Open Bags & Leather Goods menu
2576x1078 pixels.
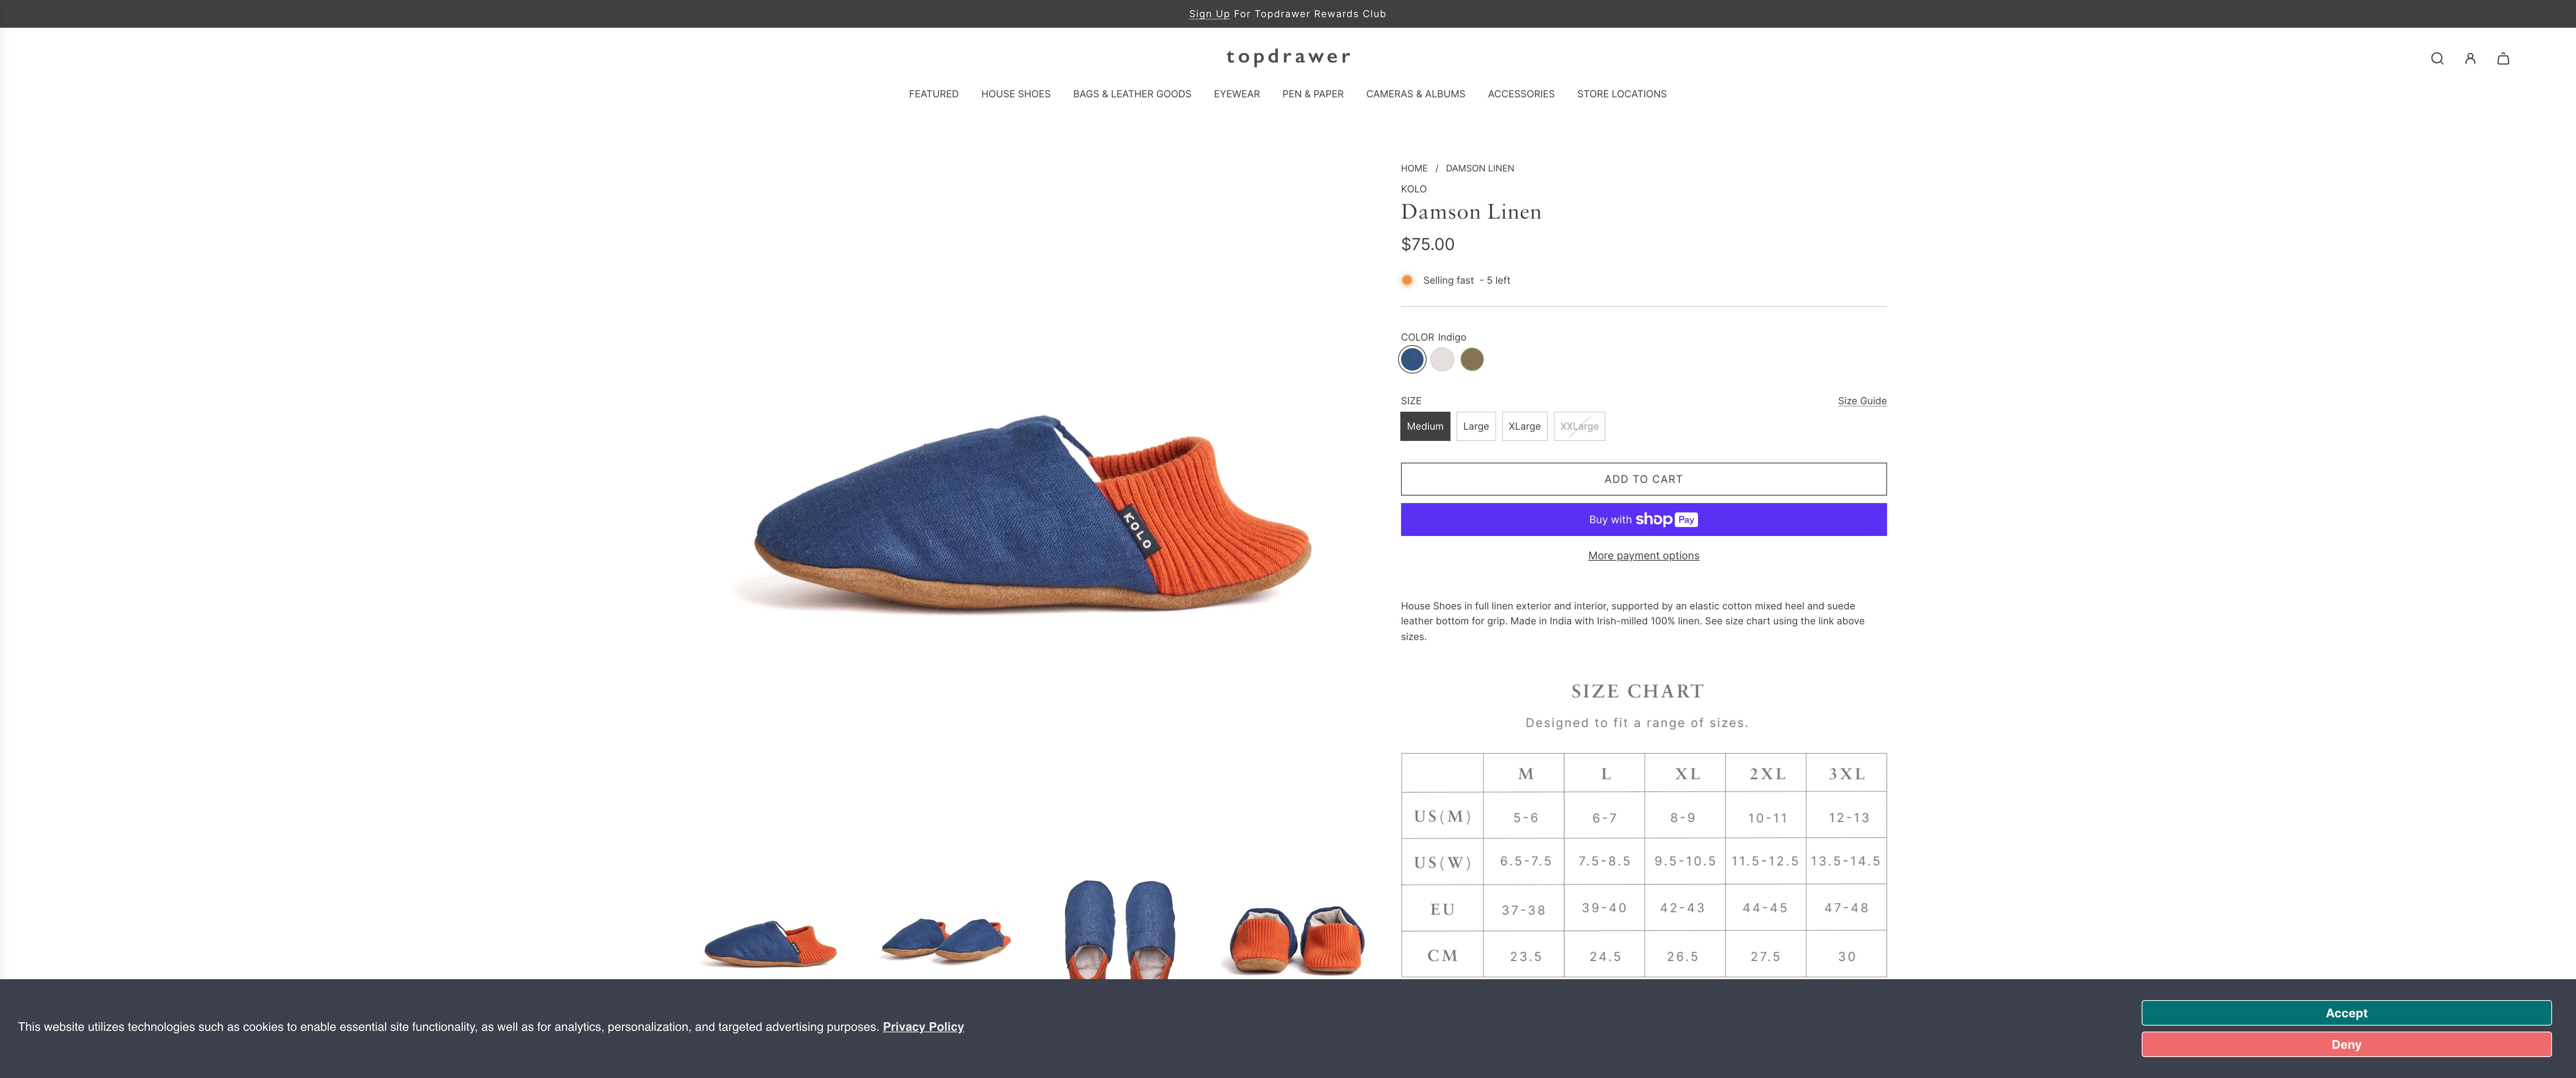pyautogui.click(x=1132, y=94)
